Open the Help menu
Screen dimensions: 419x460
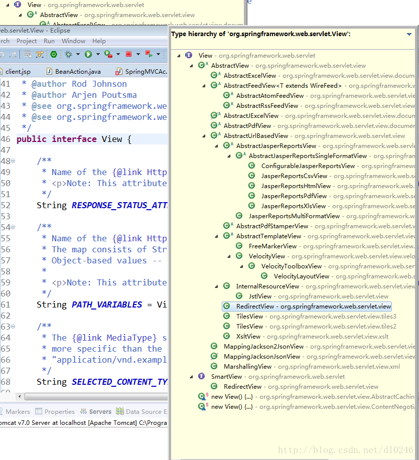click(x=99, y=41)
